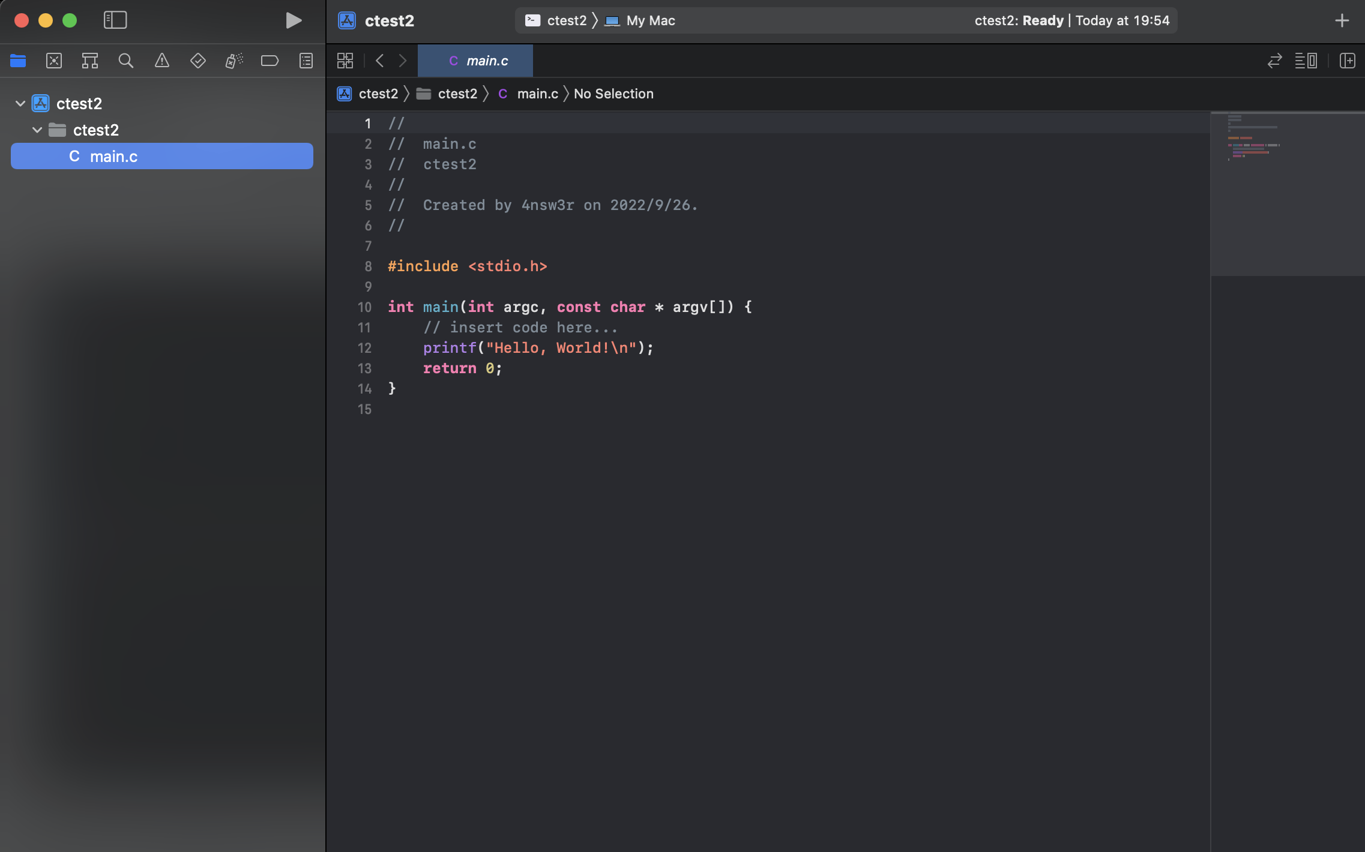
Task: Open the Test navigator diamond icon
Action: 198,61
